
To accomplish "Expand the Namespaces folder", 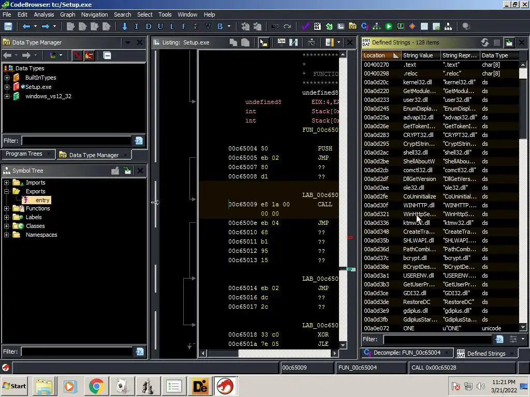I will [6, 235].
